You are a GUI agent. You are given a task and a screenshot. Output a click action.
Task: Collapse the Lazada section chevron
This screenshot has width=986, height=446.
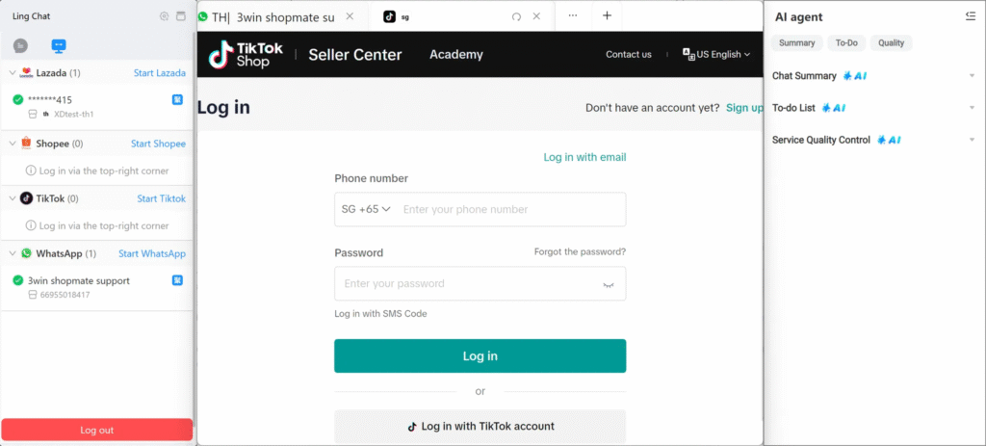point(13,73)
